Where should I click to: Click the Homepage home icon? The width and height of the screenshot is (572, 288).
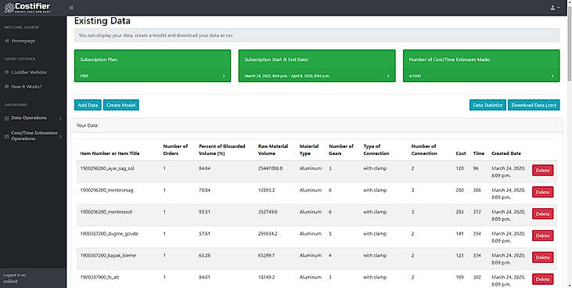(x=7, y=41)
